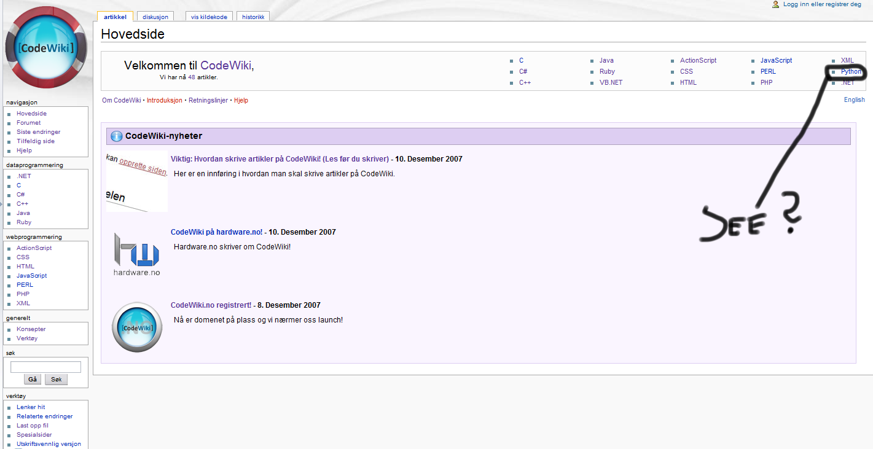This screenshot has height=449, width=873.
Task: Open XML in the webprogrammering sidebar
Action: coord(23,303)
